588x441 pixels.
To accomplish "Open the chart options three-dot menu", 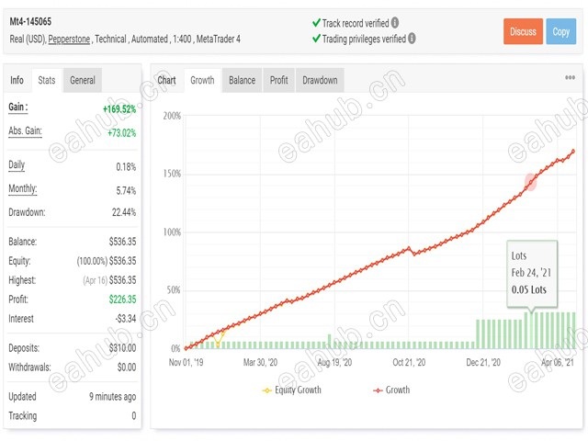I will click(x=570, y=78).
